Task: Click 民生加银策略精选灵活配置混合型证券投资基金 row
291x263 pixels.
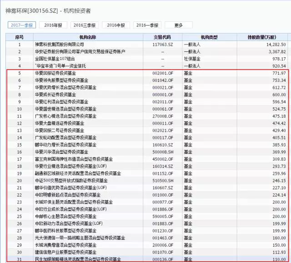Action: [x=146, y=259]
